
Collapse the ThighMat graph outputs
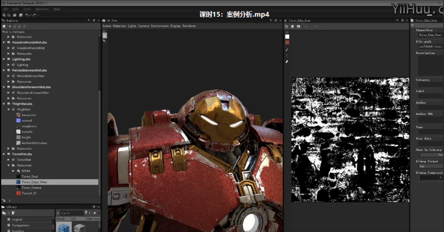9,110
